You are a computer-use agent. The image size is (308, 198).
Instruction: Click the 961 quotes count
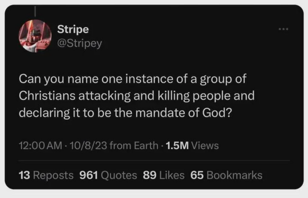point(88,175)
